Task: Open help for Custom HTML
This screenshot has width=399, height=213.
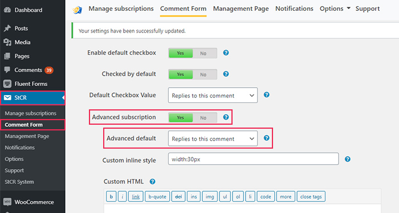Action: (x=152, y=182)
